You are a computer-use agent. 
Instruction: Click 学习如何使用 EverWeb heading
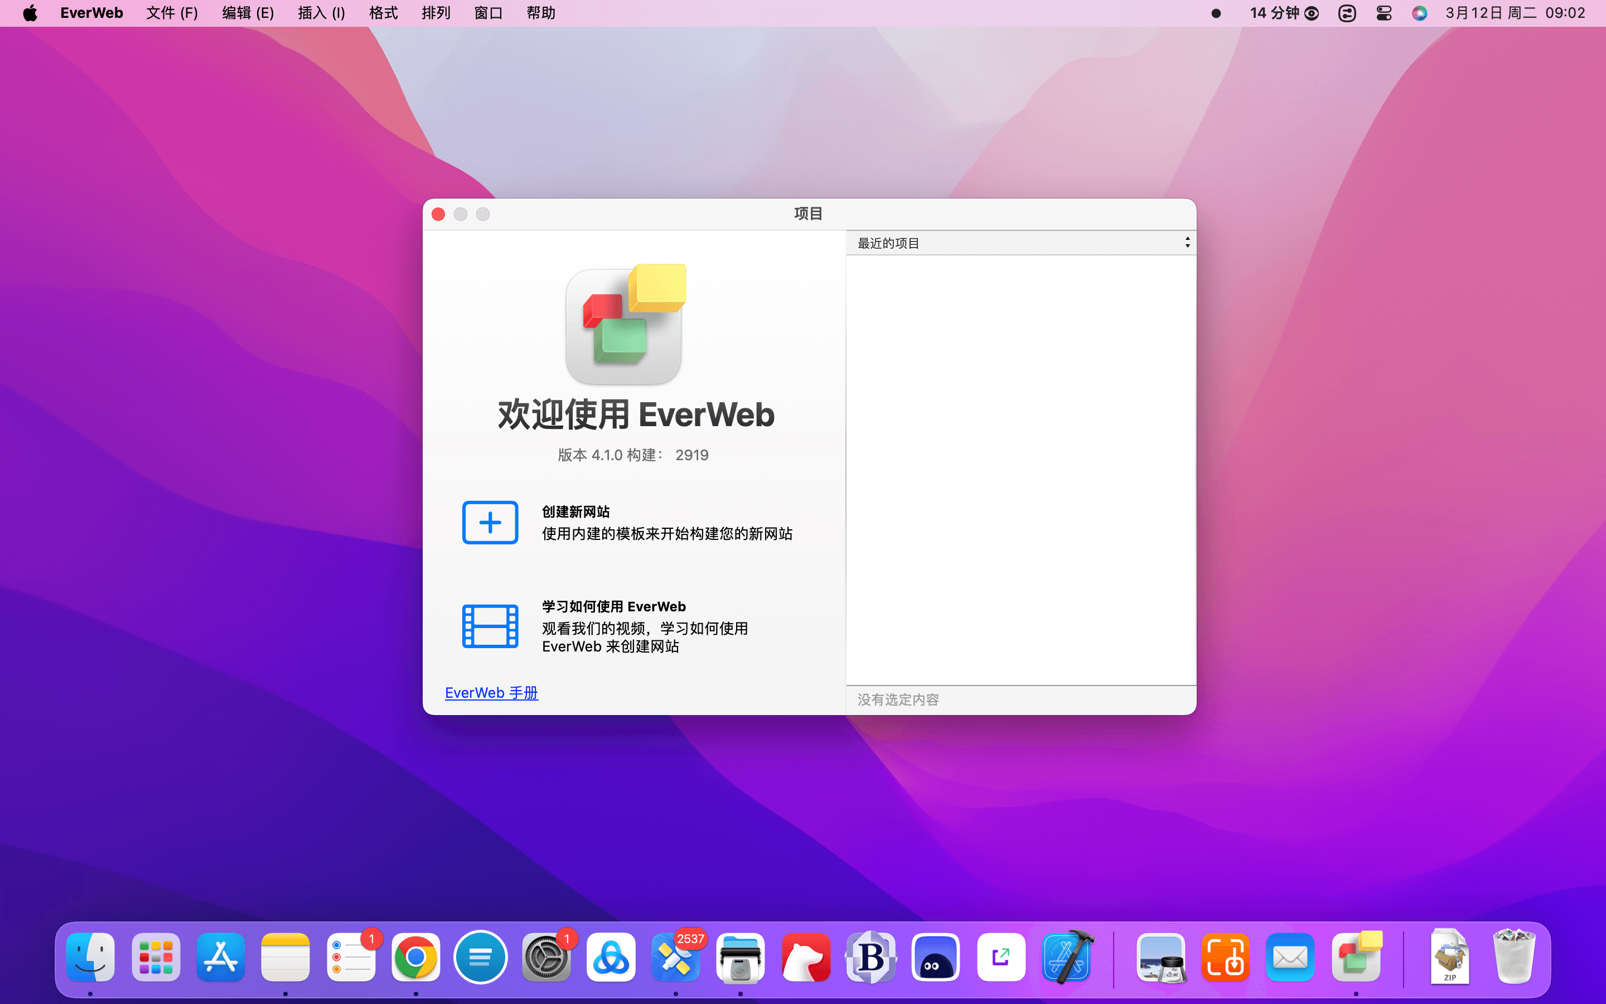(614, 606)
